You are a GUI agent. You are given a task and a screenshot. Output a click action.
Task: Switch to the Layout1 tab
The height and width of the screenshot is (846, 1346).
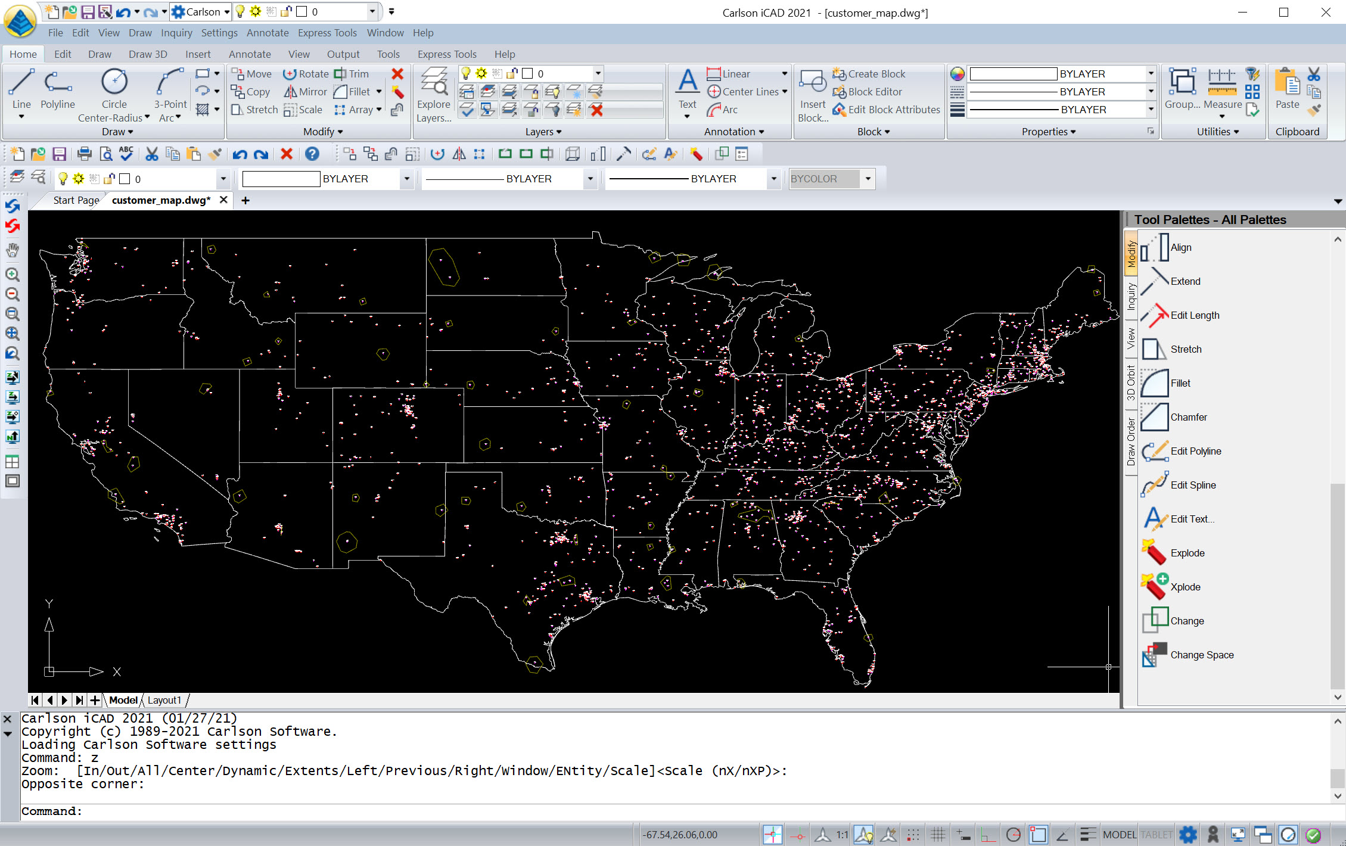(x=164, y=700)
